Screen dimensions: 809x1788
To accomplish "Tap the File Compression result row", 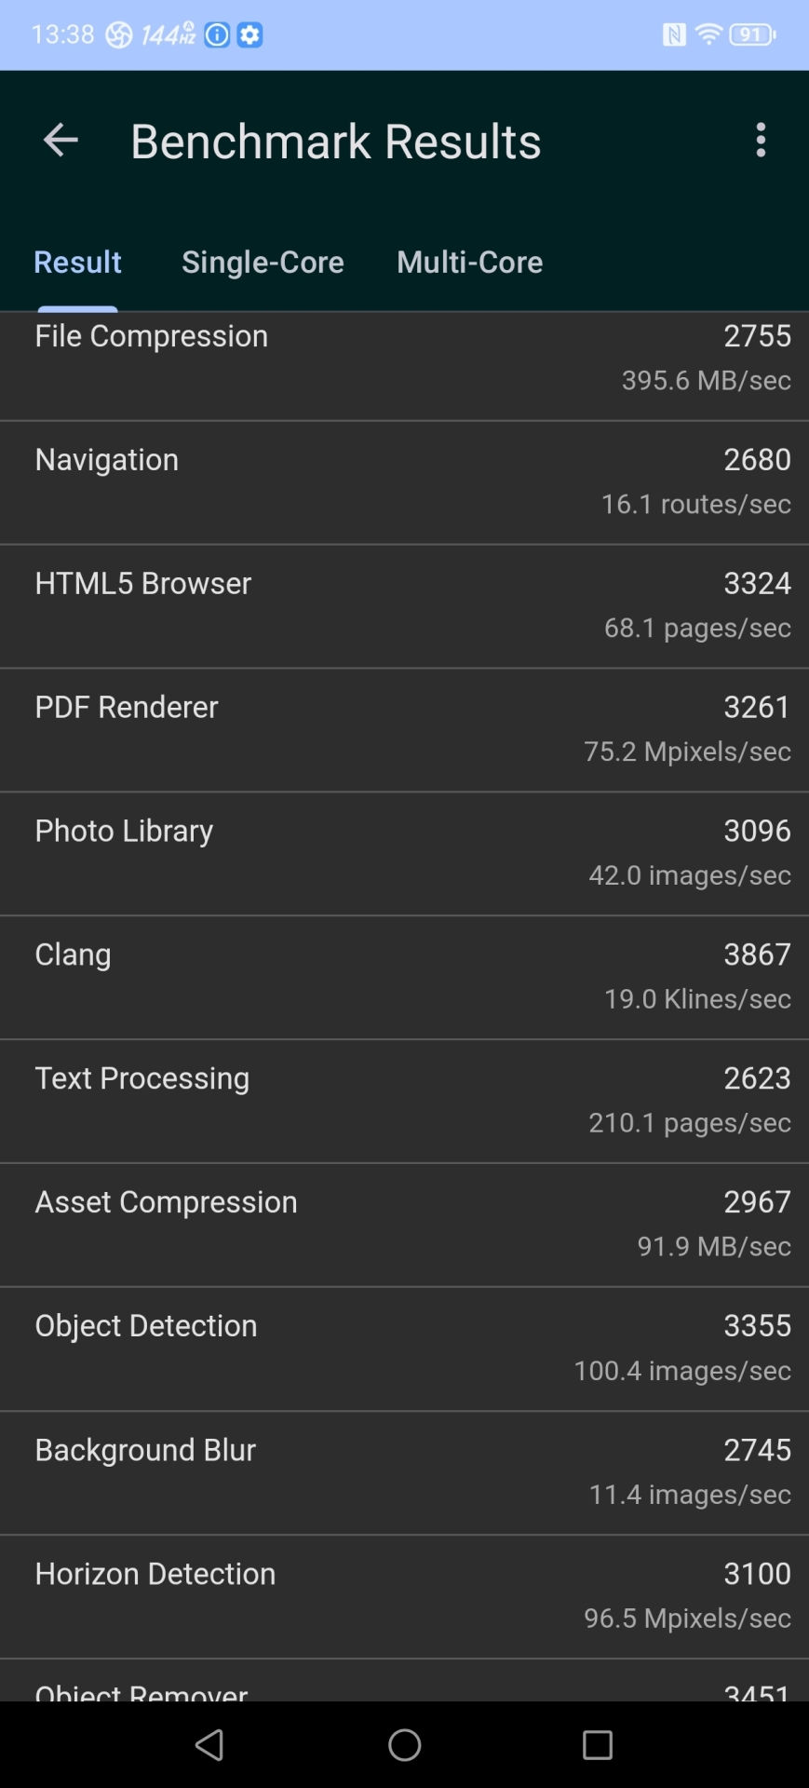I will pyautogui.click(x=404, y=359).
